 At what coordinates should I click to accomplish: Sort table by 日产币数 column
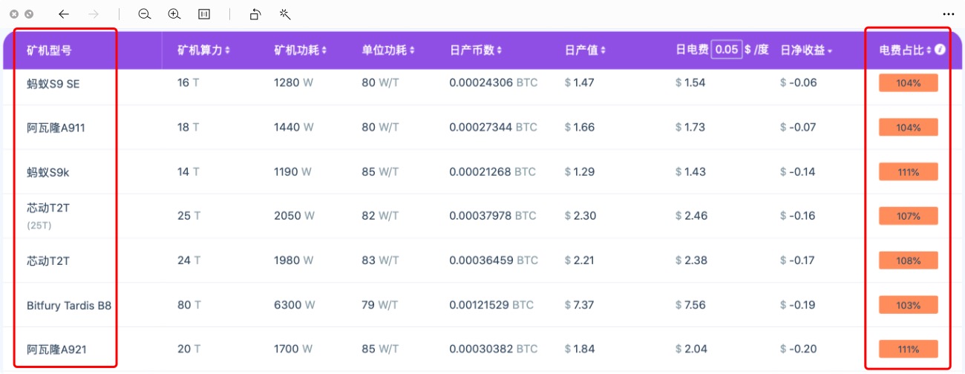click(x=476, y=50)
